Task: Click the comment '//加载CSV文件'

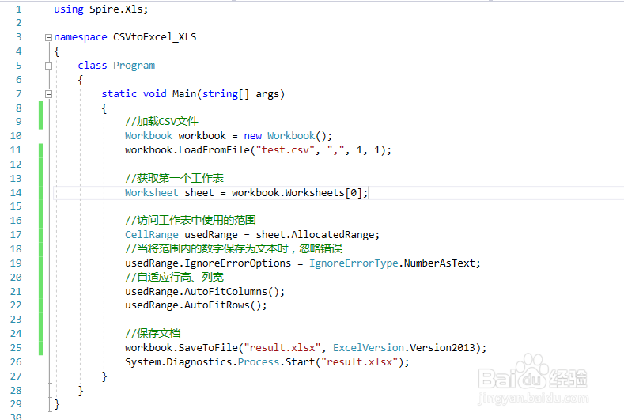Action: 161,122
